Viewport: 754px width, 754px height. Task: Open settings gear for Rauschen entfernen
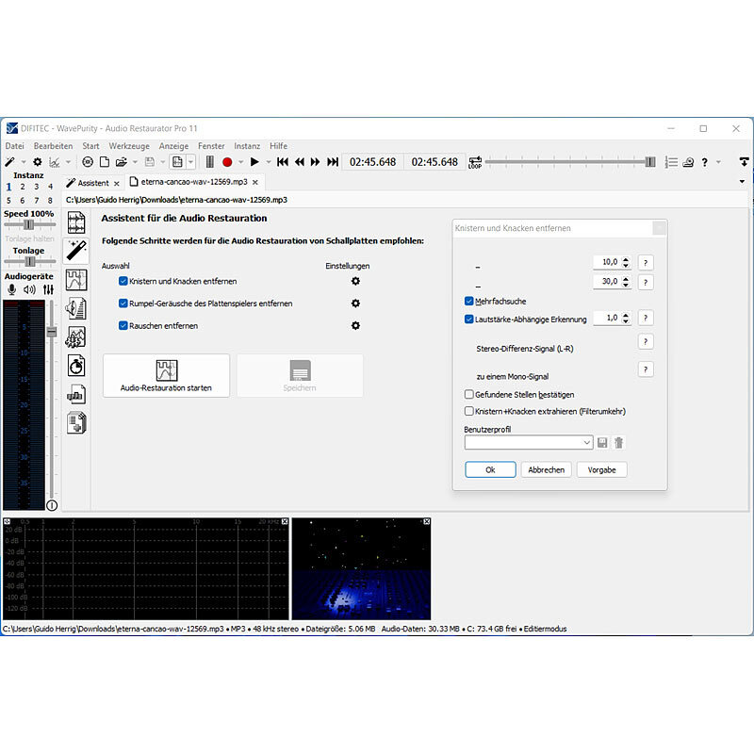coord(355,325)
